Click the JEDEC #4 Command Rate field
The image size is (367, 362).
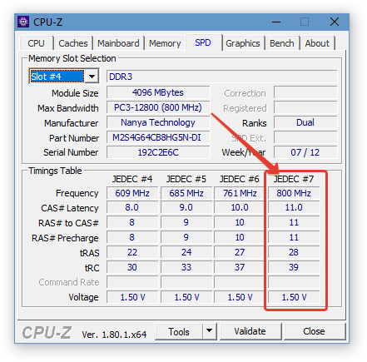coord(132,282)
